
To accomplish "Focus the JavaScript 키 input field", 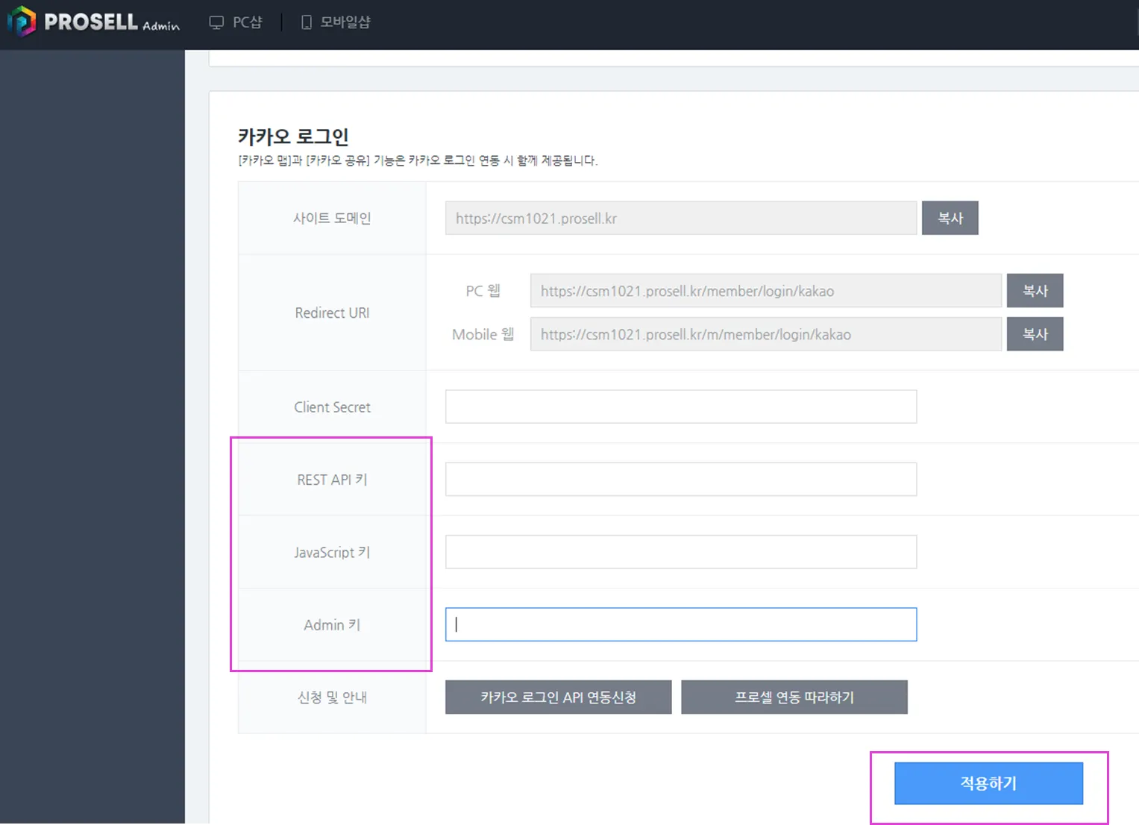I will click(x=681, y=552).
